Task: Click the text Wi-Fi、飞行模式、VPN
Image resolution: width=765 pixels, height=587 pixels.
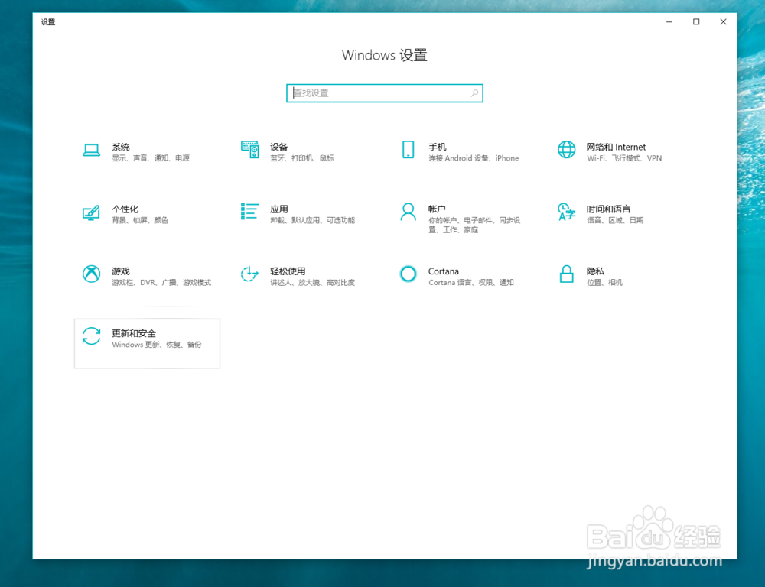Action: [x=624, y=158]
